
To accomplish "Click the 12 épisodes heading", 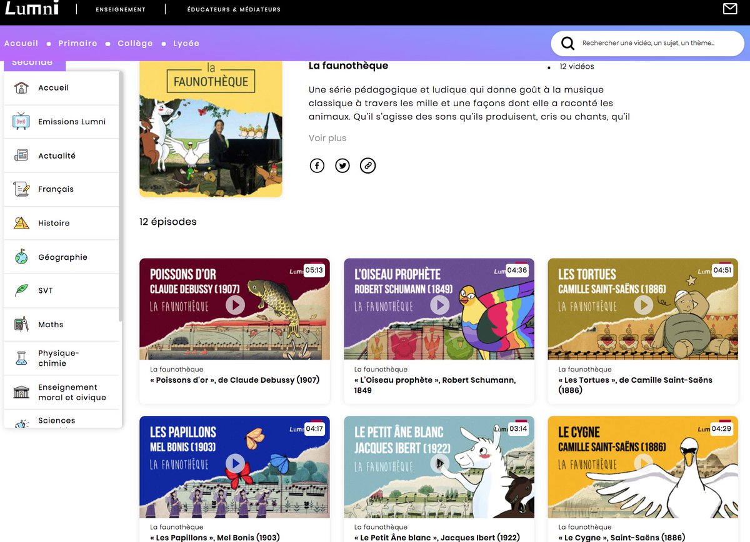I will tap(167, 222).
